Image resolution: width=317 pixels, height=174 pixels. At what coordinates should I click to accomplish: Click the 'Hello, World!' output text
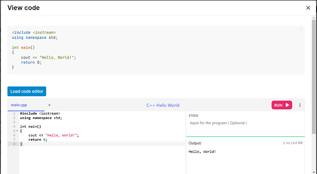(202, 152)
